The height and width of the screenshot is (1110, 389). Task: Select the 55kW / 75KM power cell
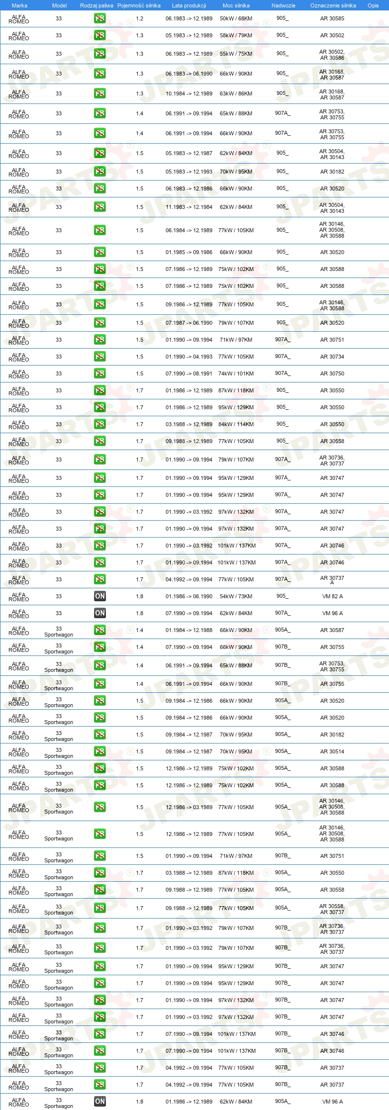click(236, 54)
